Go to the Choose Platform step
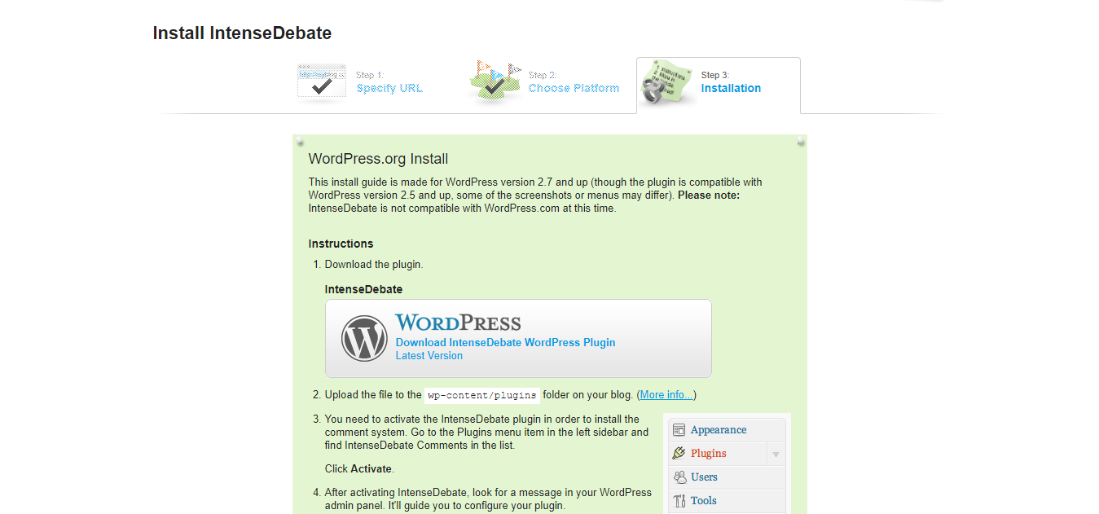The image size is (1099, 514). coord(574,88)
